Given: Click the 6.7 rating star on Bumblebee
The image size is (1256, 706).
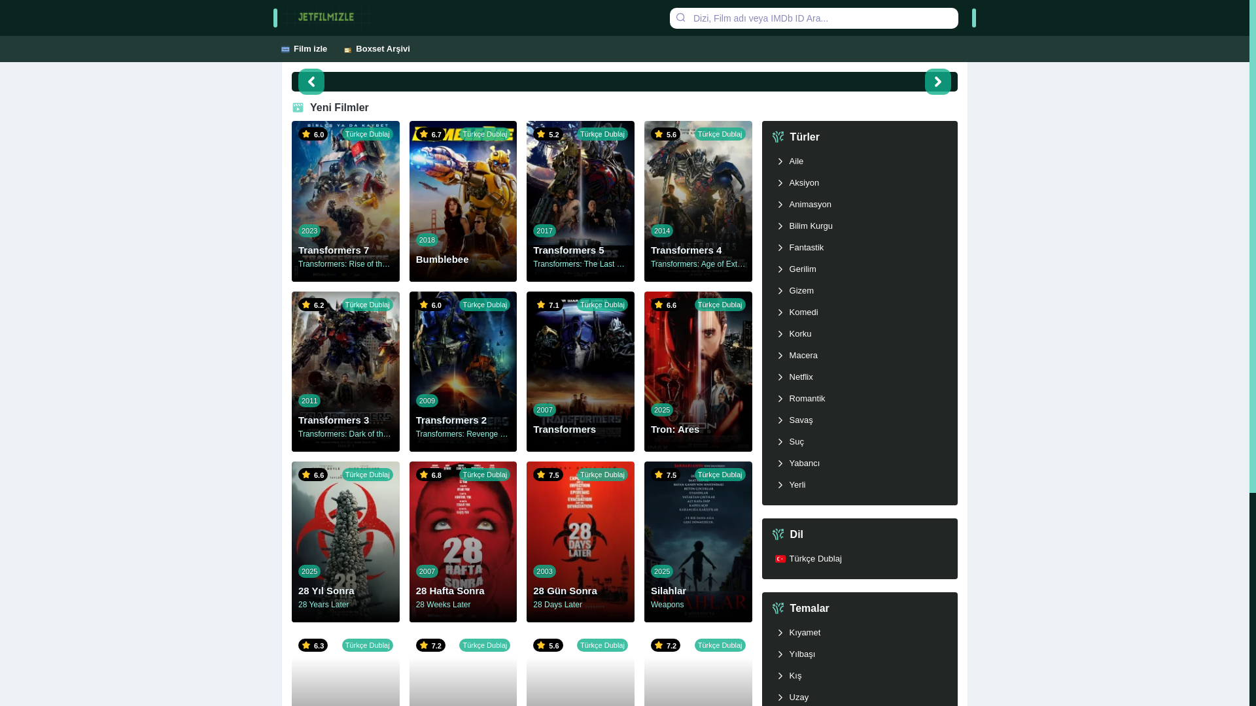Looking at the screenshot, I should tap(423, 134).
